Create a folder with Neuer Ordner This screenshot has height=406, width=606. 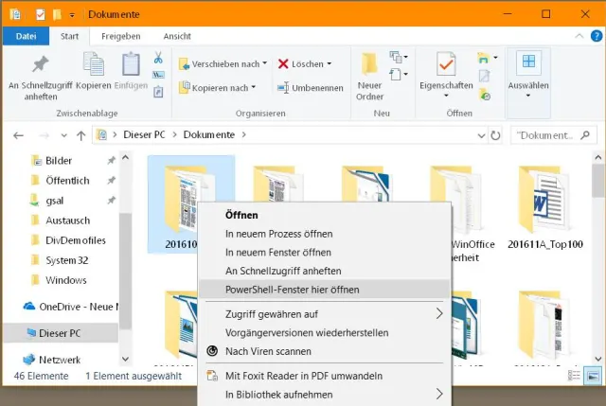pyautogui.click(x=369, y=77)
